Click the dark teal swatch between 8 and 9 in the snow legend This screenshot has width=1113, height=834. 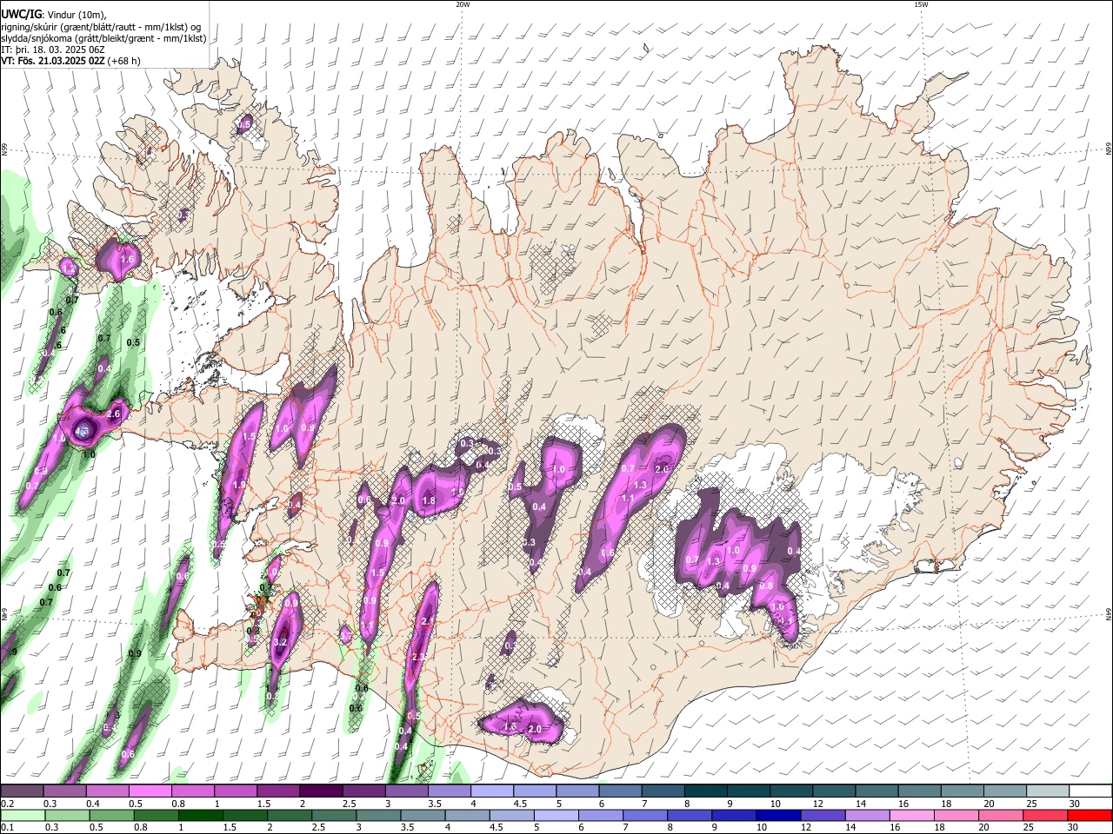tap(706, 791)
